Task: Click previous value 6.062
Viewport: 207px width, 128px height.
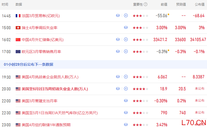Action: click(163, 77)
